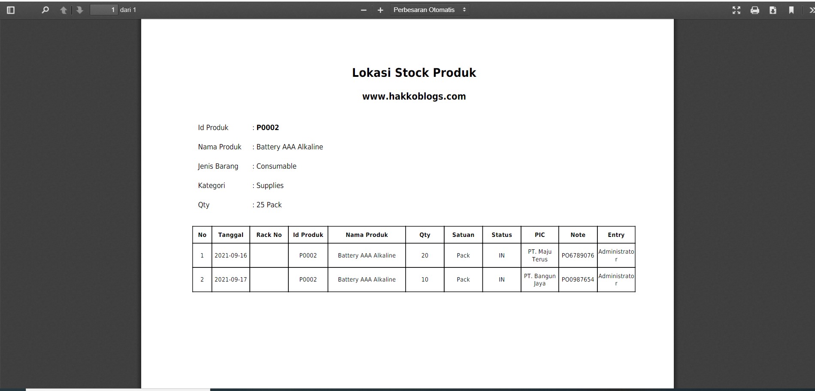Enter presentation mode
Screen dimensions: 815x391
(736, 10)
